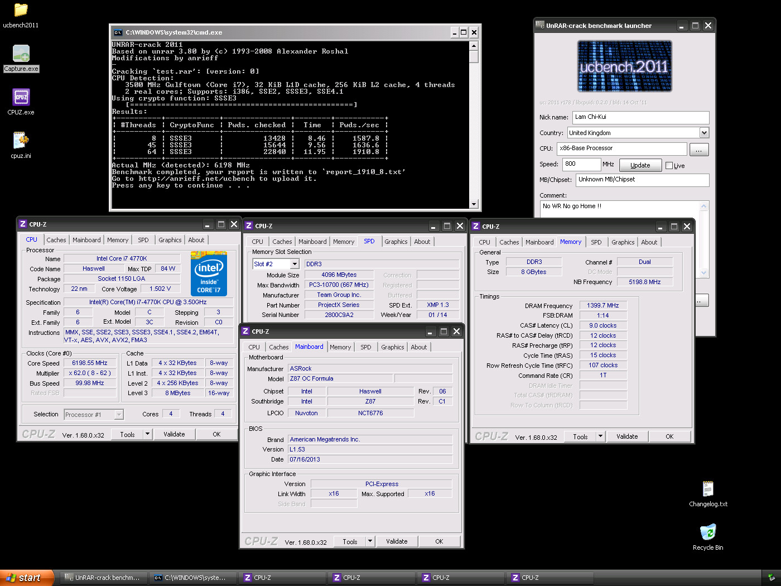Viewport: 781px width, 586px height.
Task: Click the Intel inside Core i7 logo
Action: tap(209, 273)
